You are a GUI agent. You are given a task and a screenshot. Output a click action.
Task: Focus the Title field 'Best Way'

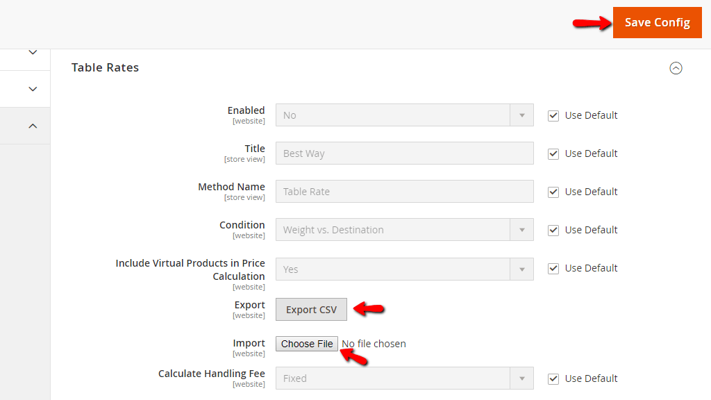(x=405, y=153)
